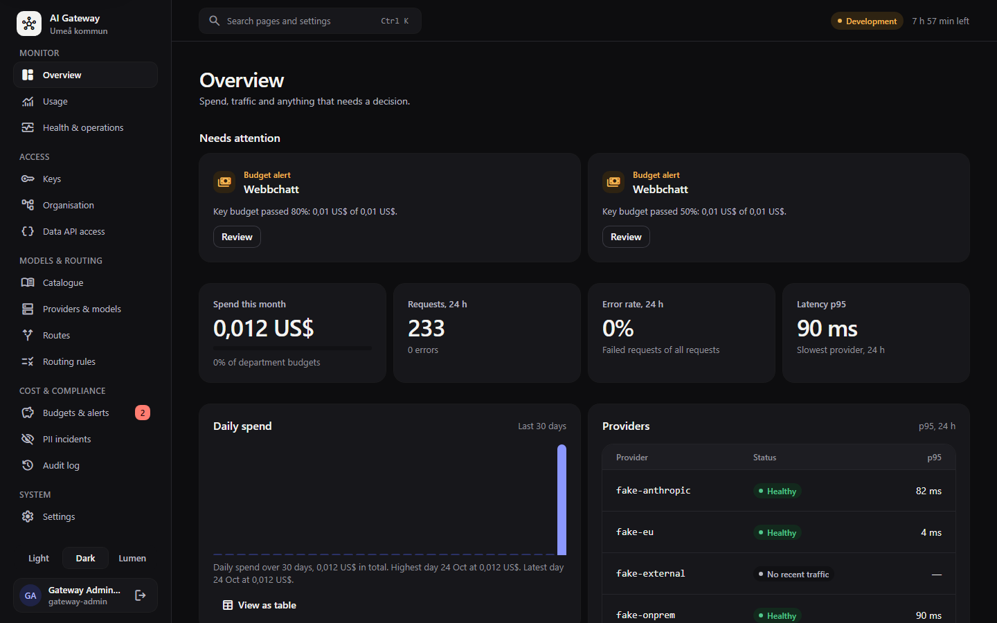Click the AI Gateway logo icon

coord(29,24)
